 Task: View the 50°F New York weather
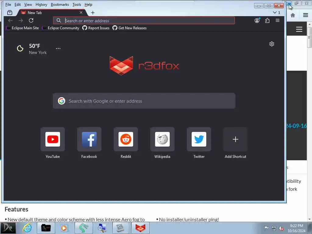[x=32, y=49]
